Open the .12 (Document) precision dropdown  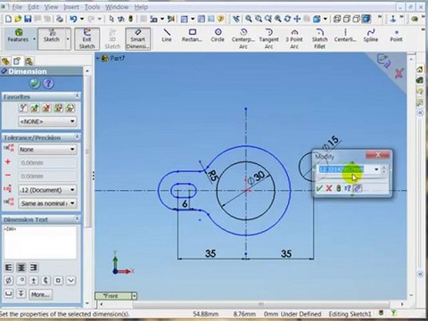pos(47,190)
